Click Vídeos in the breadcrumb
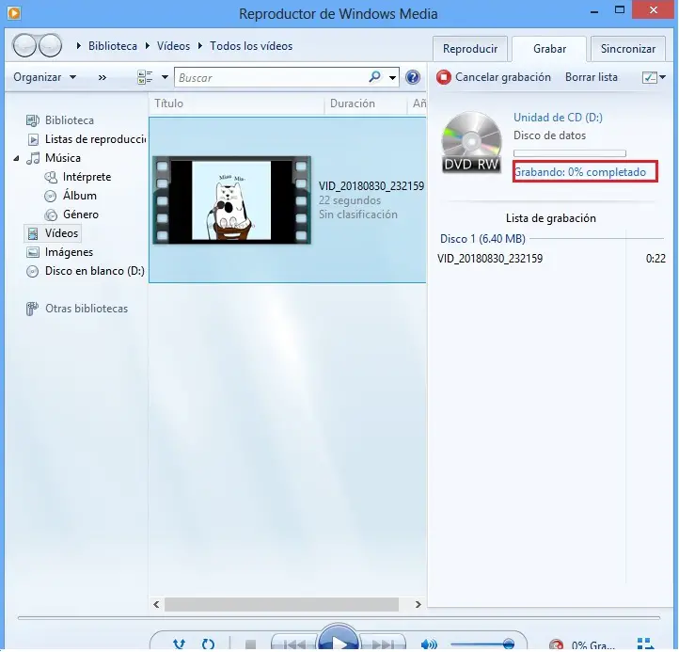Screen dimensions: 679x652 coord(173,46)
